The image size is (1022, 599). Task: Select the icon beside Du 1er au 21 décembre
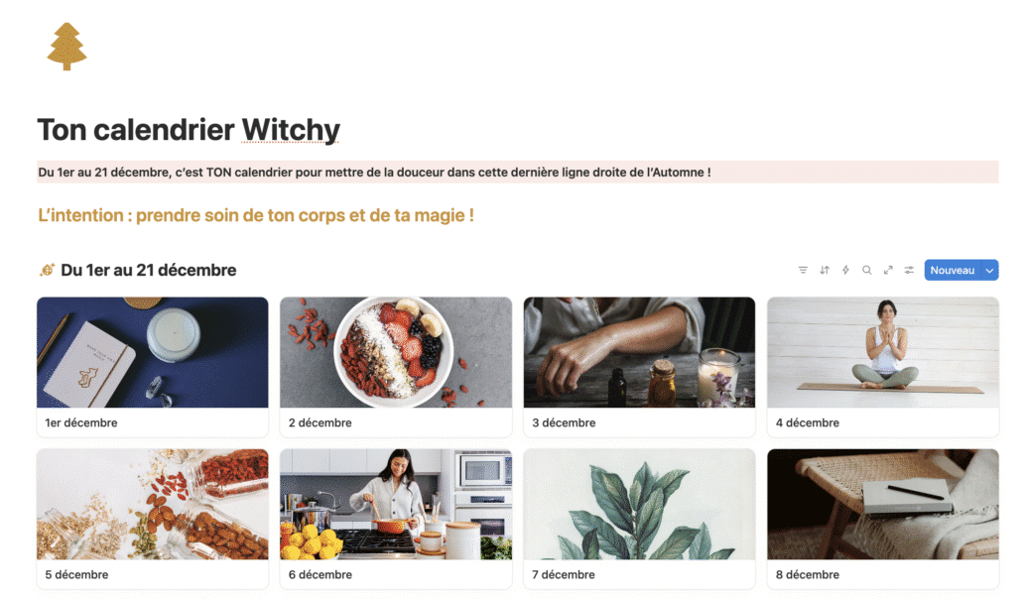47,270
